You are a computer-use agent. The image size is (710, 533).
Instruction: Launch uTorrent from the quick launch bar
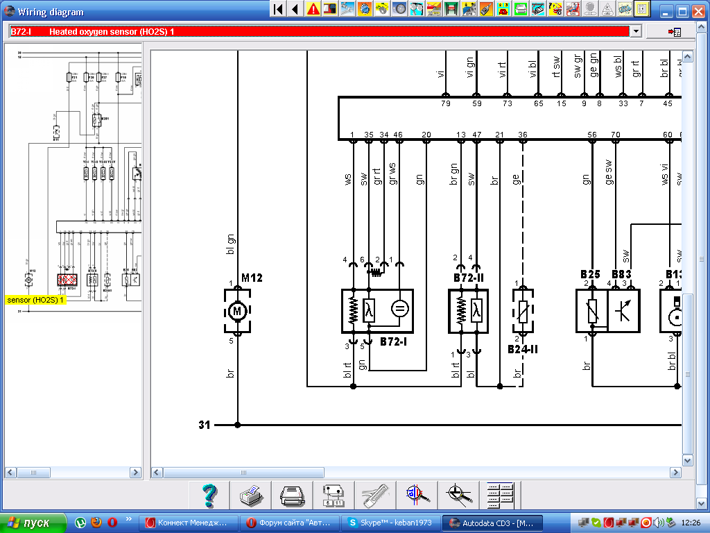[x=80, y=523]
